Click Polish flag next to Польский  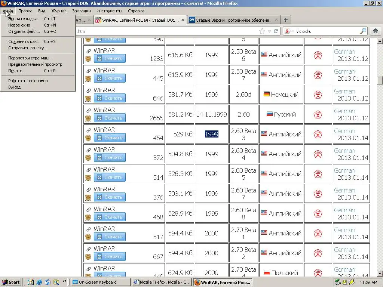click(x=267, y=272)
